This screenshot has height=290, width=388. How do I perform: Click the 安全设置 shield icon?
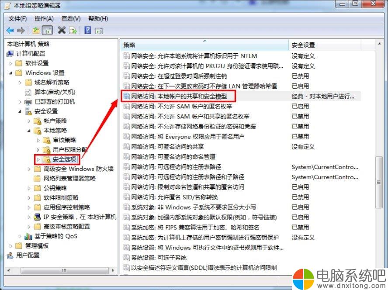(29, 111)
